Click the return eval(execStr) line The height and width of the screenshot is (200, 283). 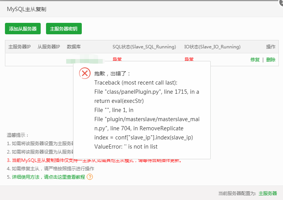point(119,101)
